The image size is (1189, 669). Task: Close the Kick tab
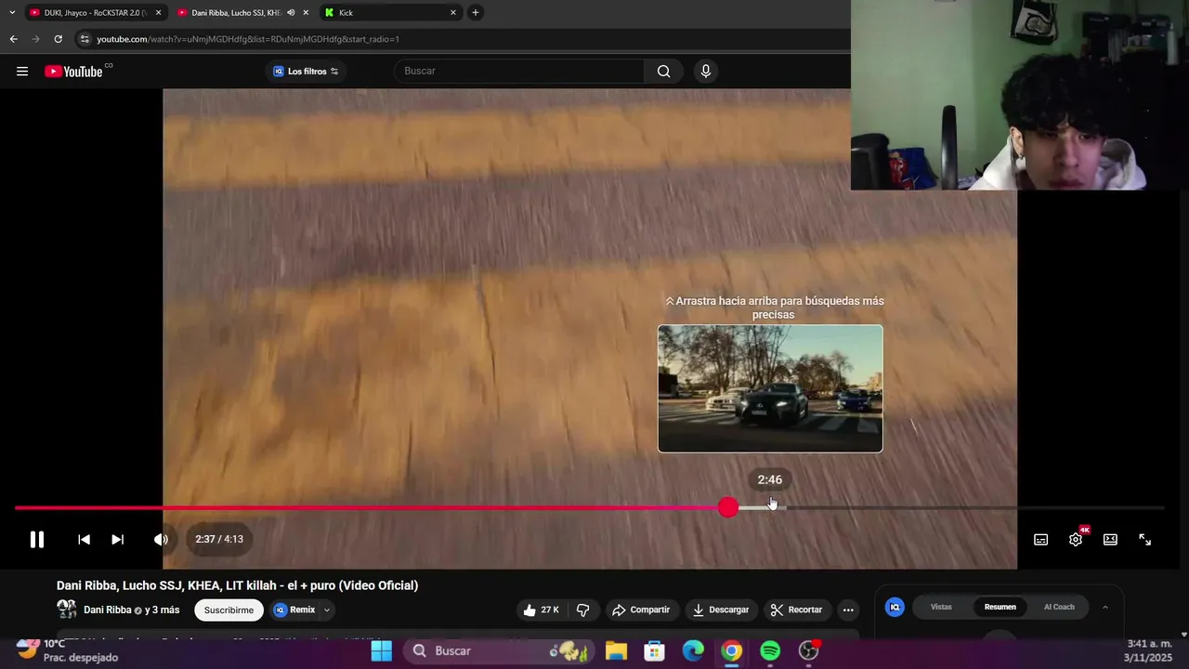(x=453, y=13)
